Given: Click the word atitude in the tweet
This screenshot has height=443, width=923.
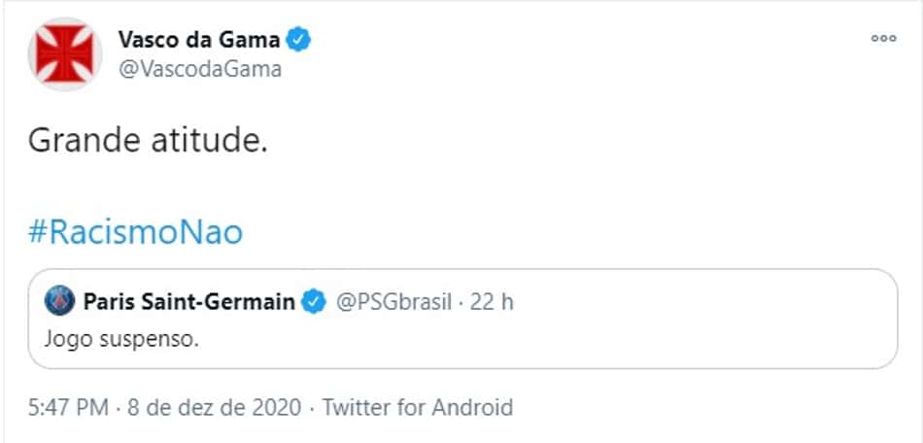Looking at the screenshot, I should 208,143.
